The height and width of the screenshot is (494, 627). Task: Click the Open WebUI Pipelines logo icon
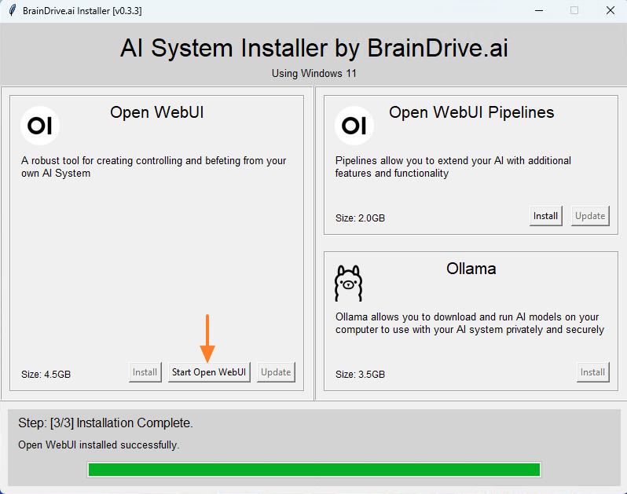pyautogui.click(x=354, y=125)
